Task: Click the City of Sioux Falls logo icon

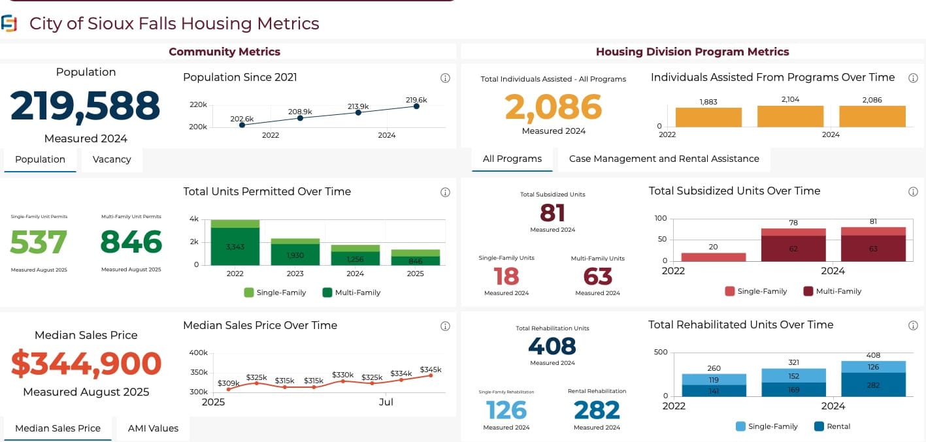Action: click(x=9, y=24)
